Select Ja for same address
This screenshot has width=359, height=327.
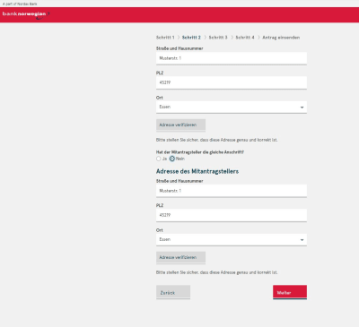pyautogui.click(x=159, y=159)
